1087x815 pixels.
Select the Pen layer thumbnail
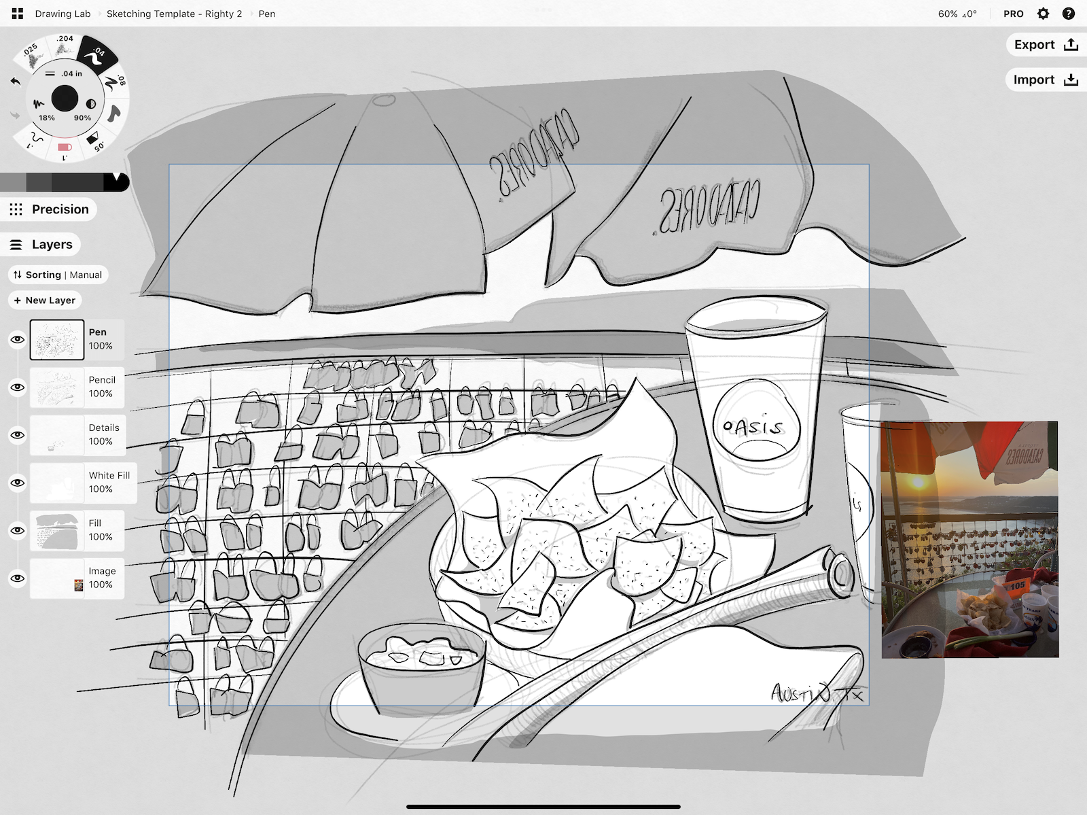pyautogui.click(x=57, y=339)
